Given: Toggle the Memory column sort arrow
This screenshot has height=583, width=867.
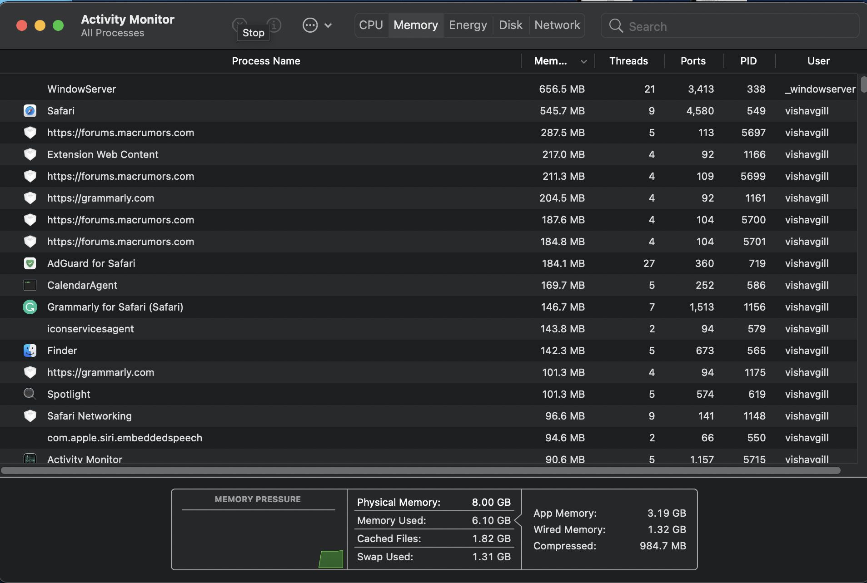Looking at the screenshot, I should click(x=584, y=61).
